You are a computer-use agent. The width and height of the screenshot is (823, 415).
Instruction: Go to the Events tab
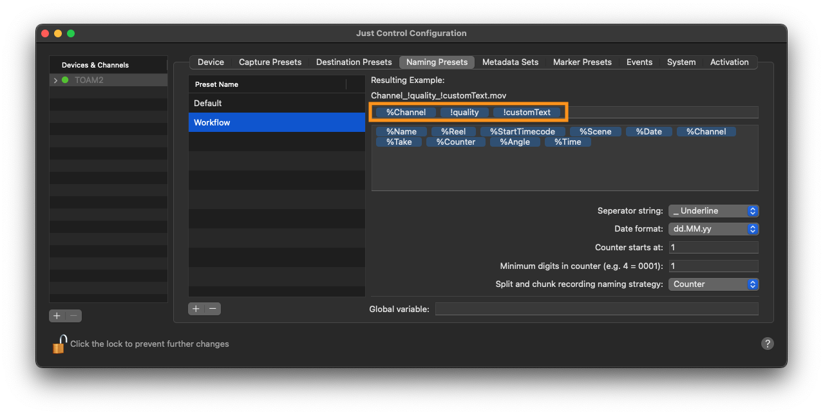tap(639, 62)
